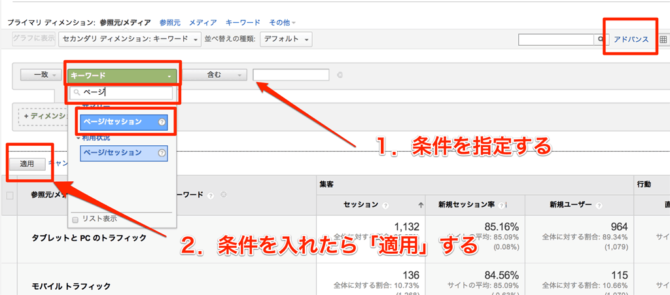Click help icon on ページ/セッション under 利用状況
Viewport: 670px width, 295px height.
[162, 153]
